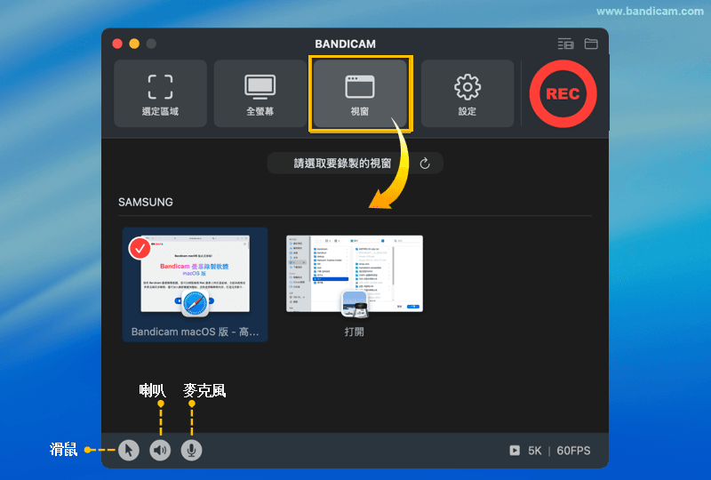
Task: Uncheck the red checkmark on the Safari window
Action: tap(140, 248)
